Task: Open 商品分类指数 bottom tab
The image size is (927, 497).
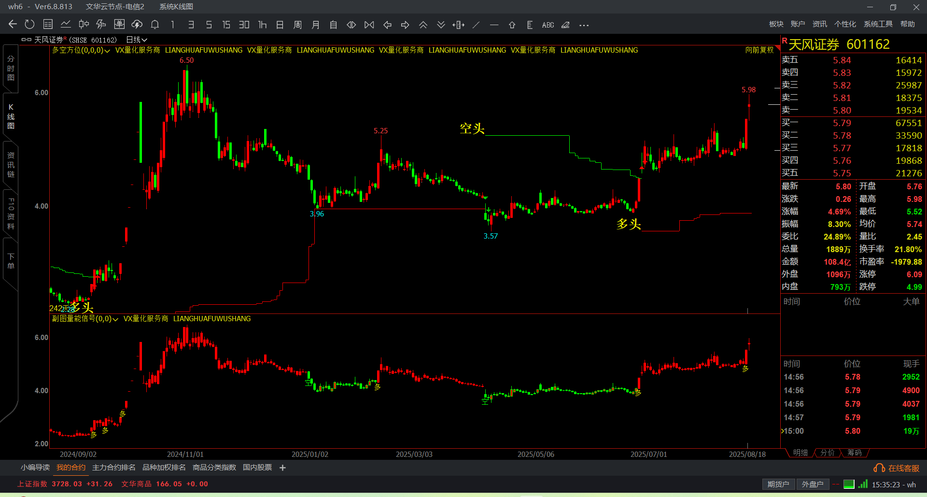Action: tap(214, 468)
